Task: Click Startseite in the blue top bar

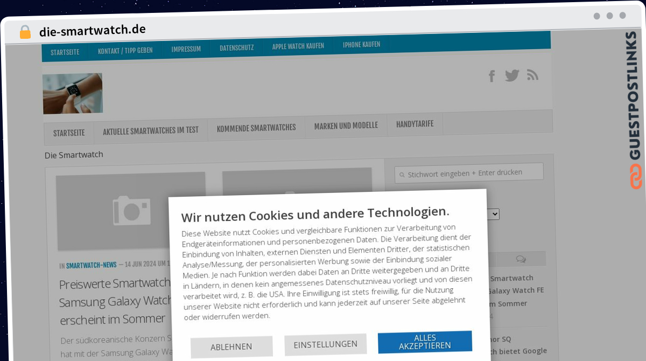Action: (65, 52)
